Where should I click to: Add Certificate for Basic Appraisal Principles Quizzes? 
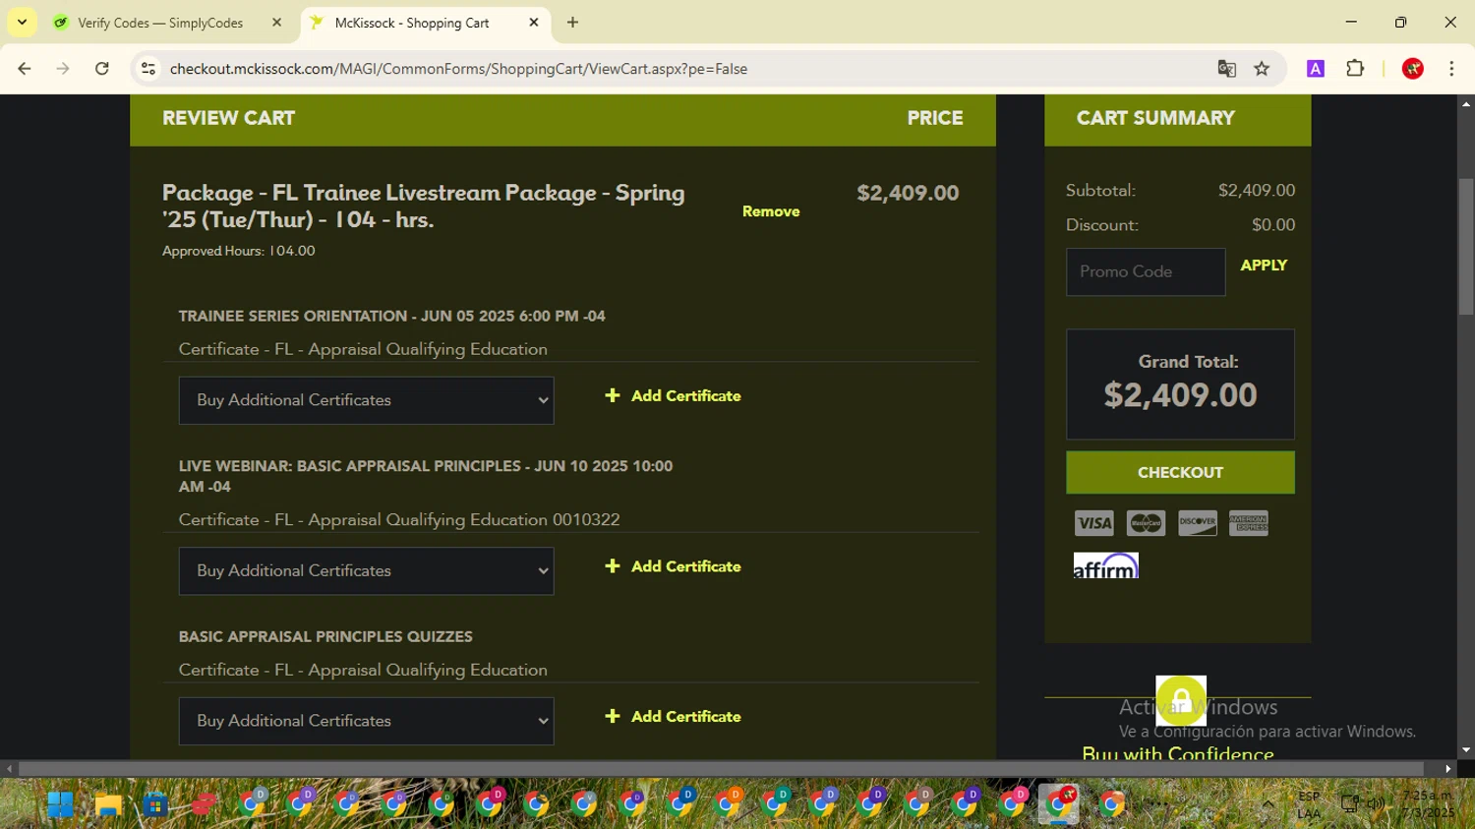point(674,717)
